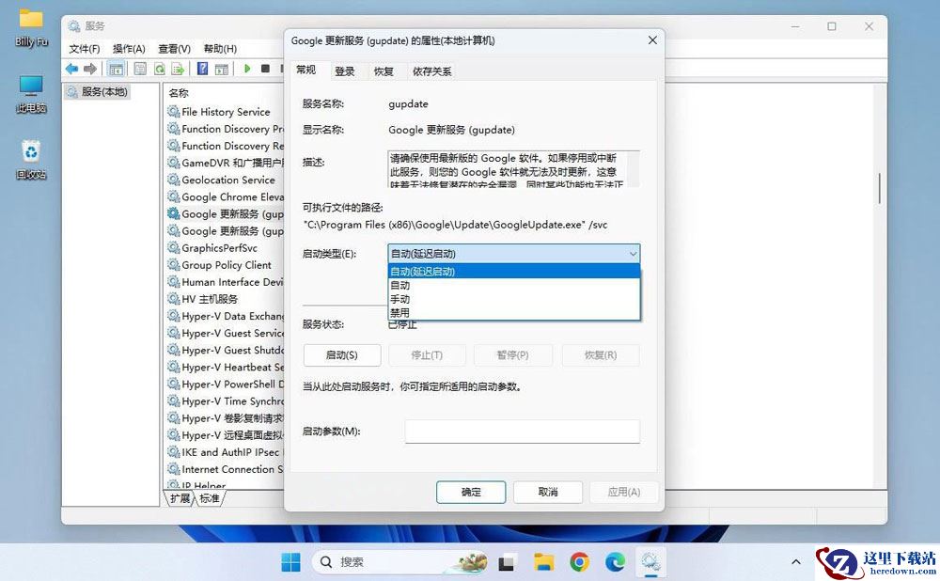Switch to the 扩展 view tab
Screen dimensions: 940x581
(180, 498)
